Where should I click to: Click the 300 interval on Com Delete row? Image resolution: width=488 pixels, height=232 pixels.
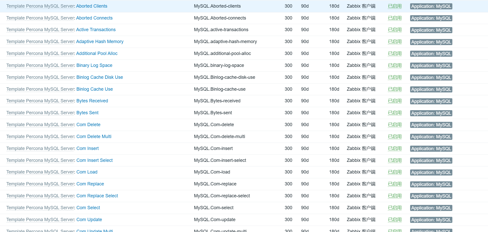tap(288, 125)
